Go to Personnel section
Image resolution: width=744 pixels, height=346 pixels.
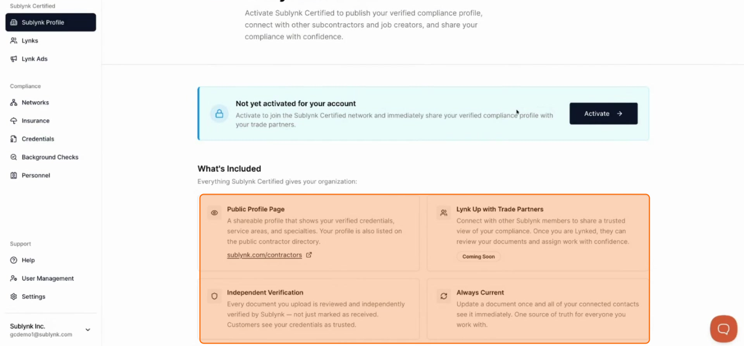[x=50, y=175]
